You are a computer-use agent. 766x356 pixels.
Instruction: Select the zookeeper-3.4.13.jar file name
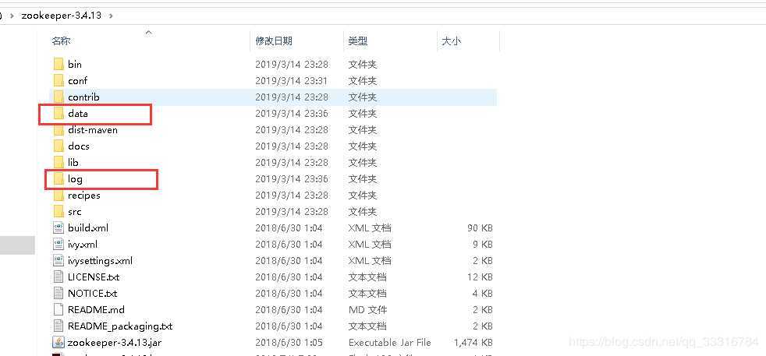115,342
